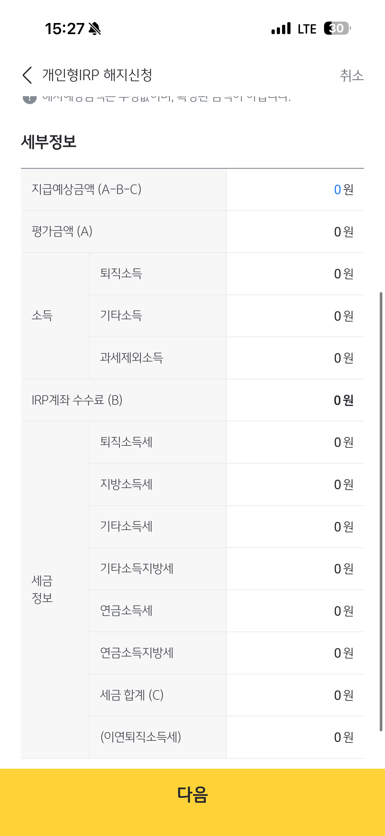Click the vertical scrollbar on right edge
The width and height of the screenshot is (385, 836).
coord(381,511)
